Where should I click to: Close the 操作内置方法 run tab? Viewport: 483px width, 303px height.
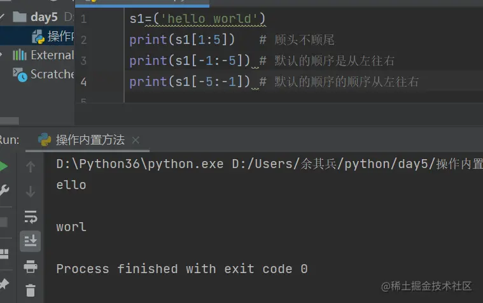click(135, 140)
